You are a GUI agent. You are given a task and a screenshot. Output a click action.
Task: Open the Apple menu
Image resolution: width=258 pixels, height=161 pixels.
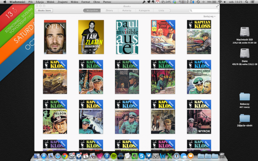(5, 2)
